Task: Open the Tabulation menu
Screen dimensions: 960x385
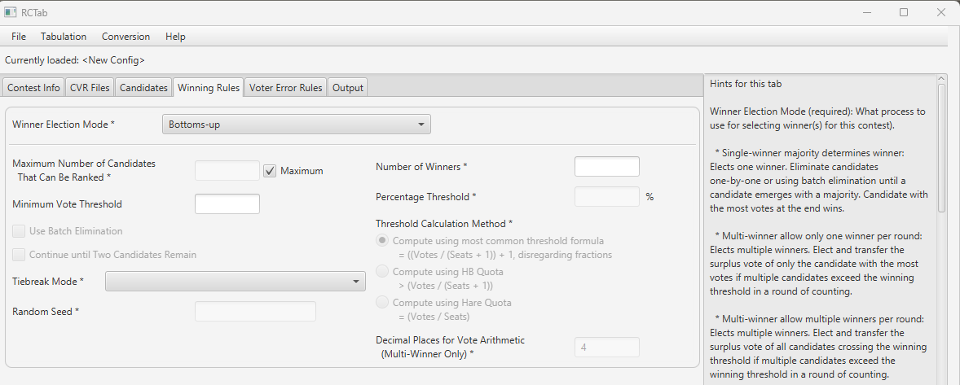Action: (64, 37)
